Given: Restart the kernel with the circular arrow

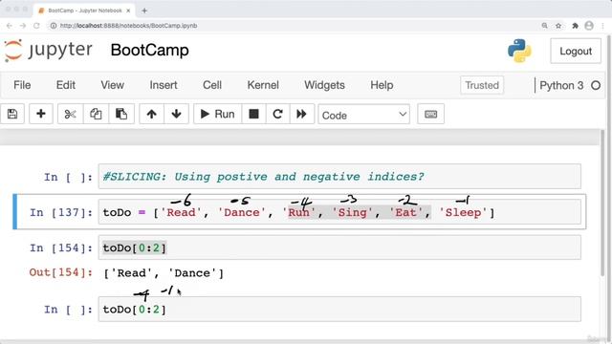Looking at the screenshot, I should 277,114.
